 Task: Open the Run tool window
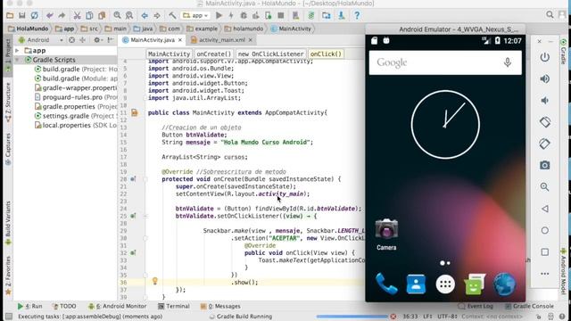pyautogui.click(x=29, y=307)
